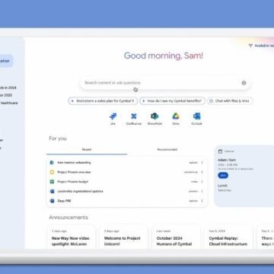Select 'How do I see my Cymbal benefits?' suggestion
This screenshot has height=274, width=274.
tap(172, 101)
